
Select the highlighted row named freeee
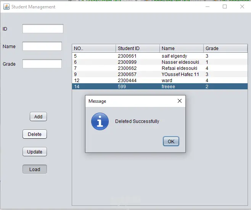(x=160, y=87)
